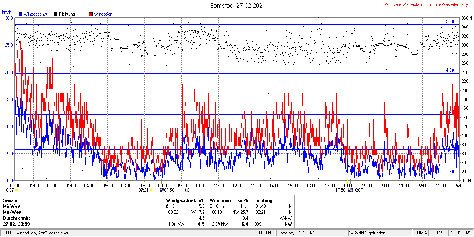Click the Windböen legend label at top

[103, 14]
